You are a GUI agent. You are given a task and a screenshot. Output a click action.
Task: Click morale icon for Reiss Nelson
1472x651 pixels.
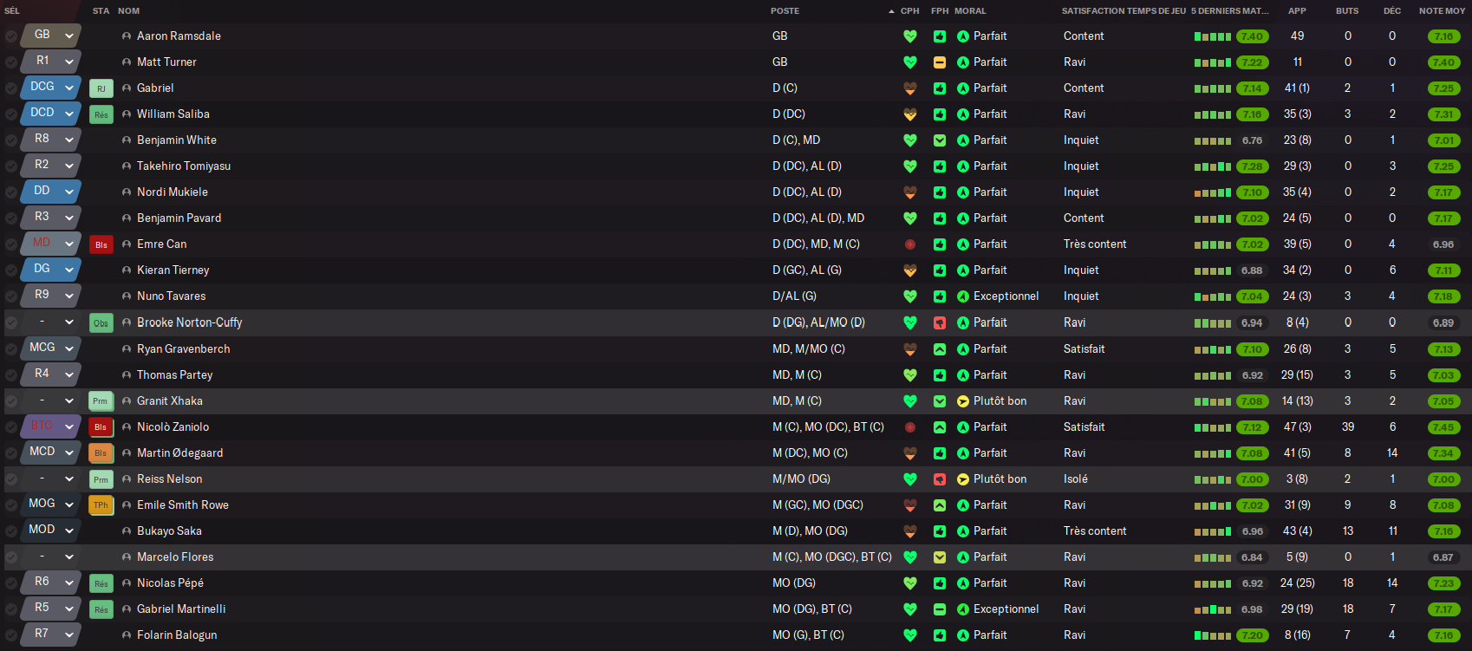(963, 479)
